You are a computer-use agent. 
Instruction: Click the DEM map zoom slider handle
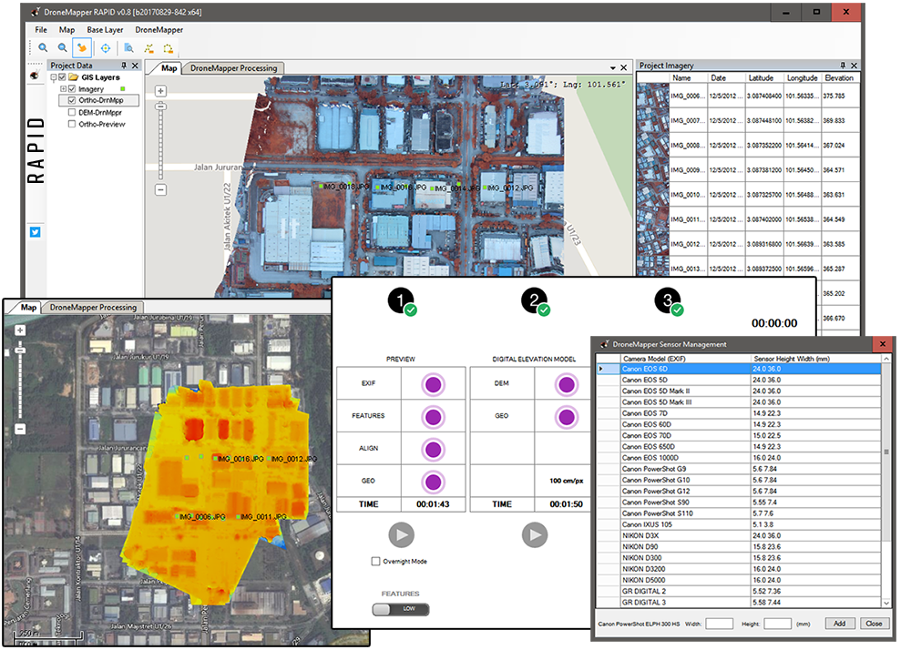pos(20,350)
